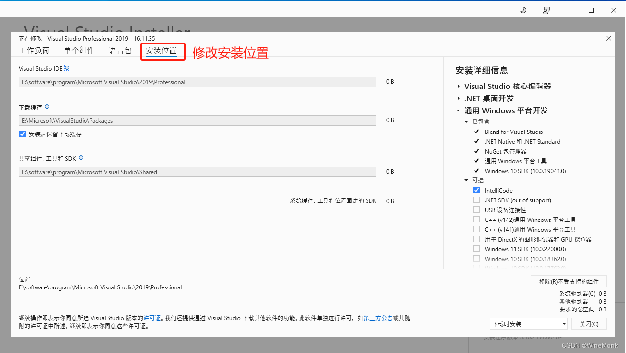Check Windows 10 SDK (10.0.18362.0)
This screenshot has width=626, height=353.
(476, 259)
